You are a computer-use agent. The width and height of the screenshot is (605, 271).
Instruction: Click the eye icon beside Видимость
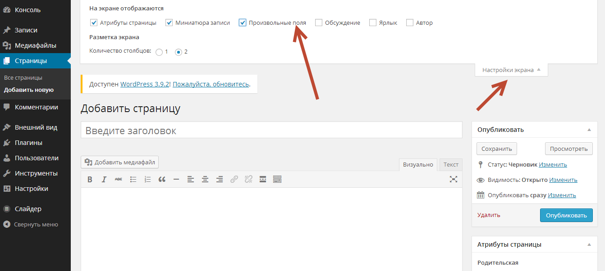481,180
